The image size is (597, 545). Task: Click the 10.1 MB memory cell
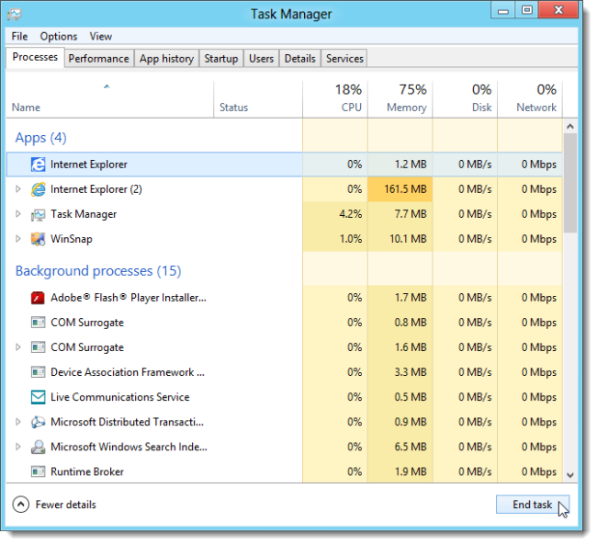point(400,239)
